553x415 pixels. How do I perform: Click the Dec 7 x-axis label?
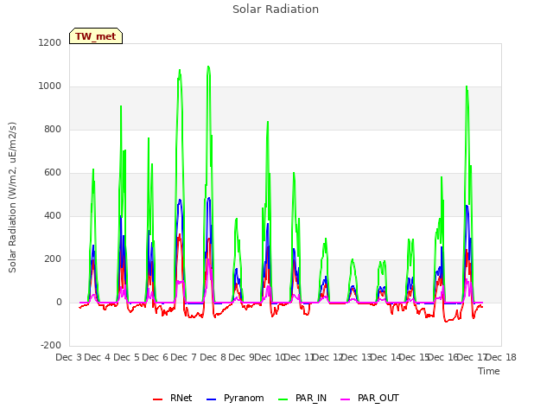[183, 357]
